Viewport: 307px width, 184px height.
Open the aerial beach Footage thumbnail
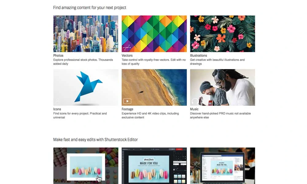154,87
